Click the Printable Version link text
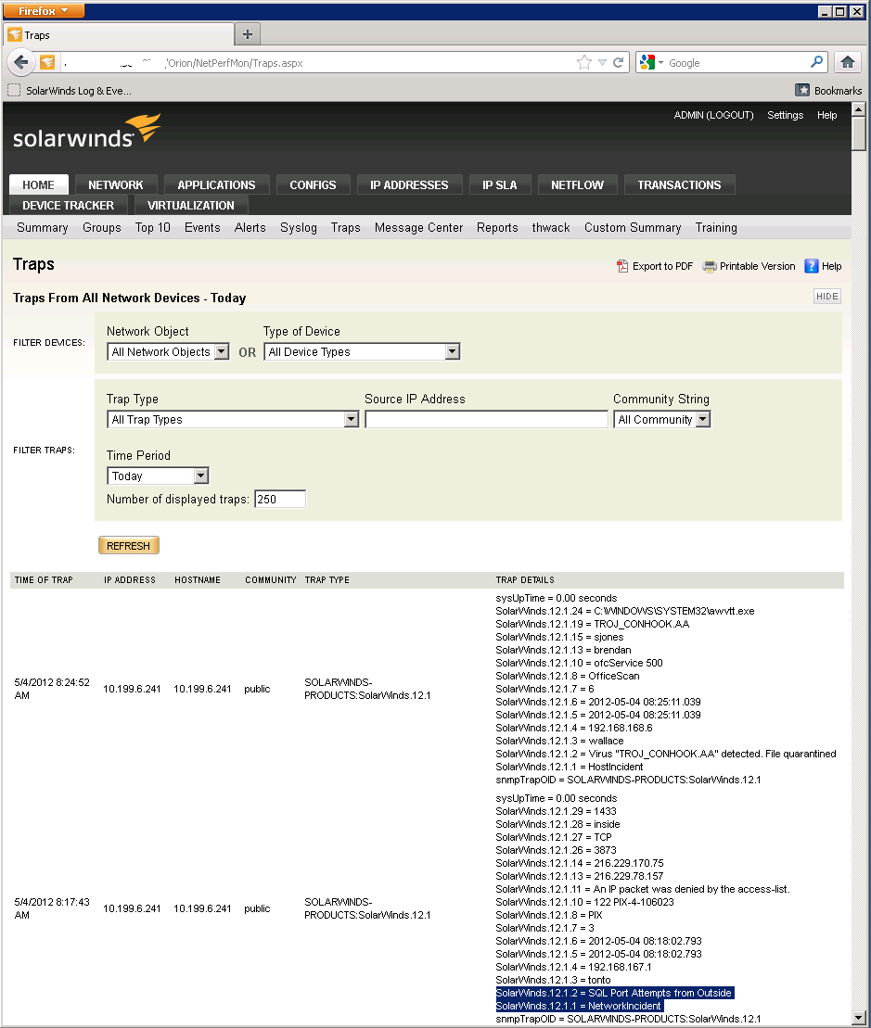Image resolution: width=871 pixels, height=1028 pixels. (x=758, y=266)
